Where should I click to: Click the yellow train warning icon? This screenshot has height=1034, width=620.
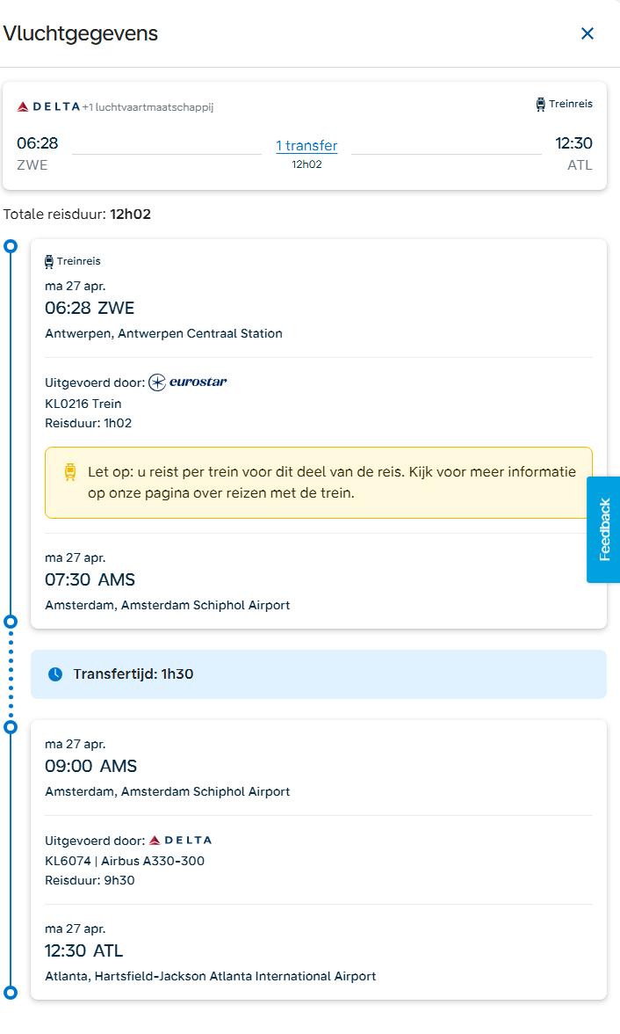(70, 472)
